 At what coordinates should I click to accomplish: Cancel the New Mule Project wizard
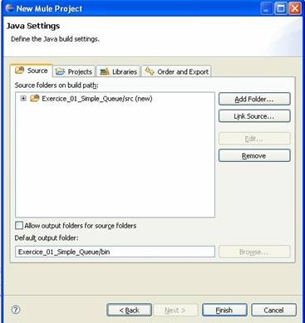click(273, 311)
